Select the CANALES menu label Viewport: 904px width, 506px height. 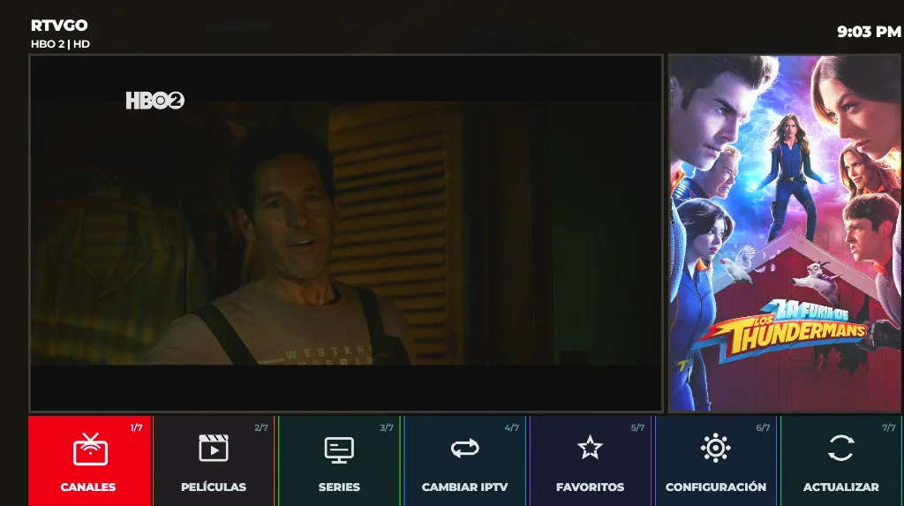[88, 487]
